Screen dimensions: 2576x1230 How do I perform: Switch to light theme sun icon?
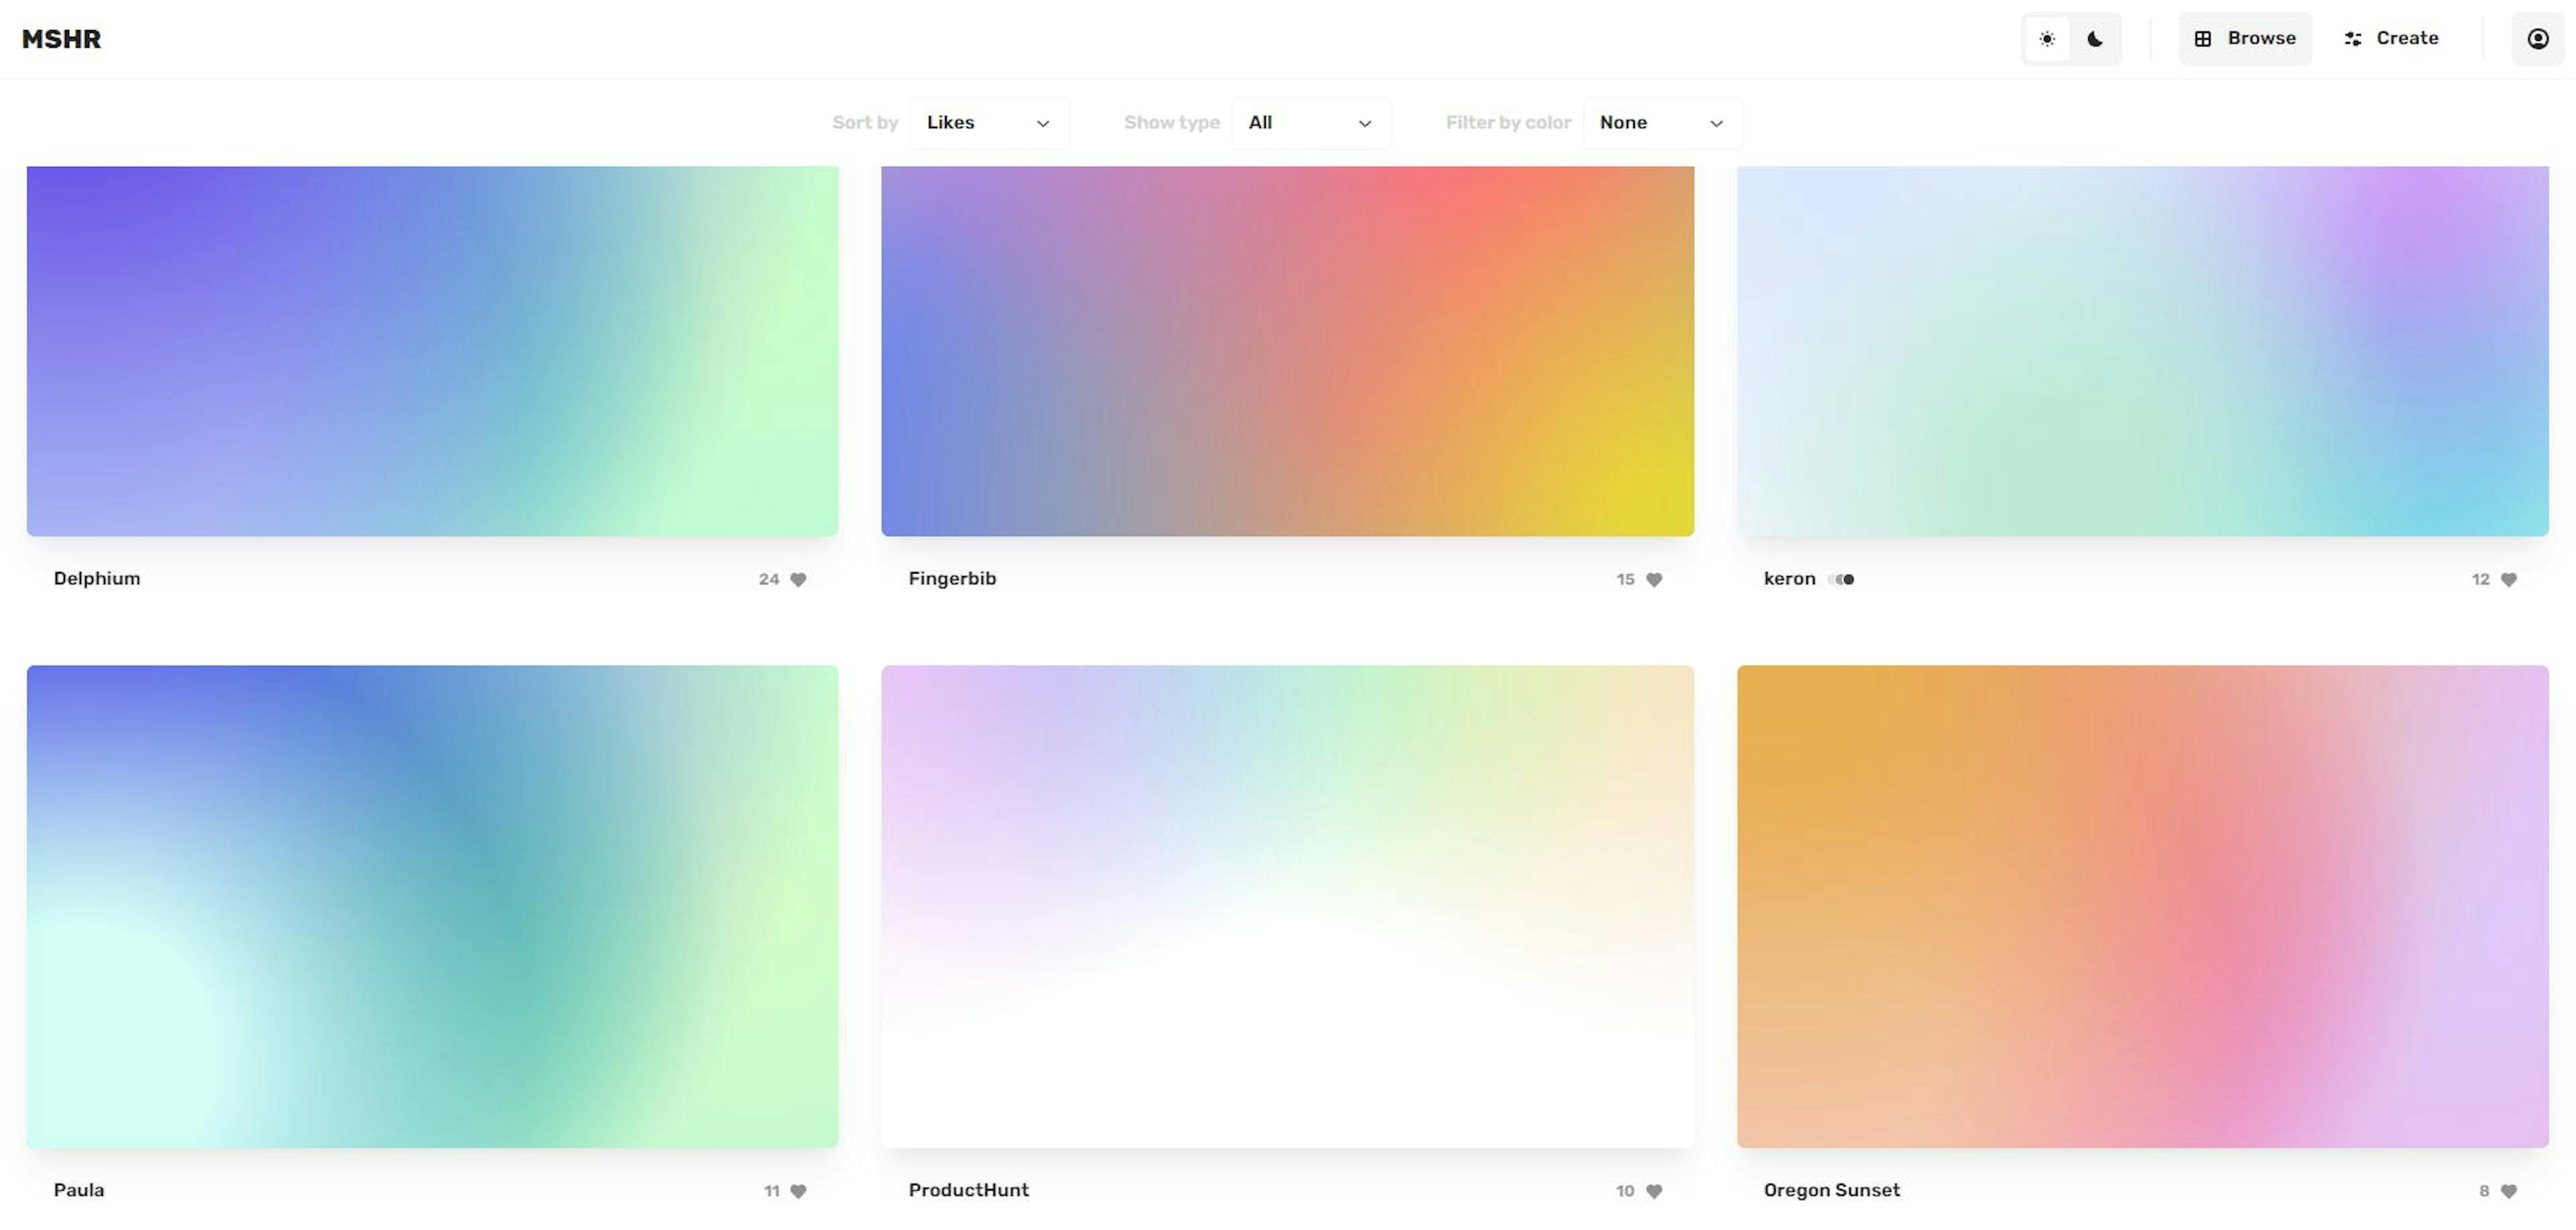pos(2047,39)
